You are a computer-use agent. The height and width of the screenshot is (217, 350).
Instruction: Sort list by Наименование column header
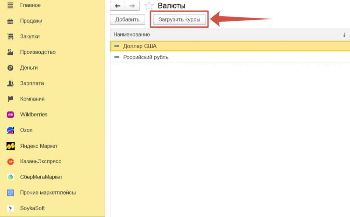[132, 35]
